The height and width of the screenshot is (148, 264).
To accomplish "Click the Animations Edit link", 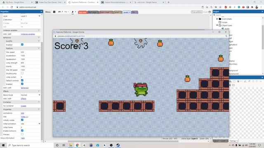I will (22, 113).
